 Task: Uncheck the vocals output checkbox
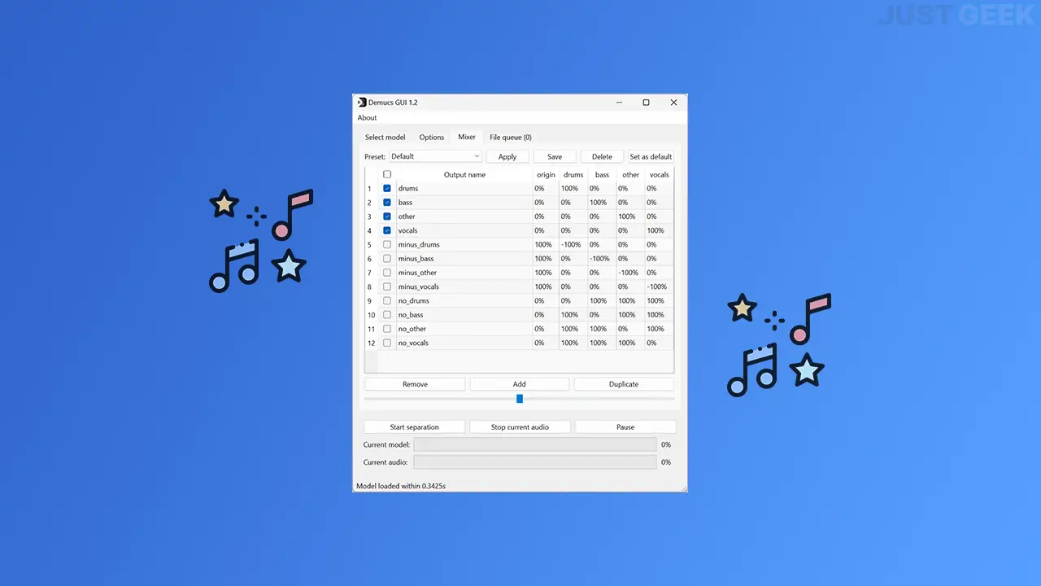point(387,230)
